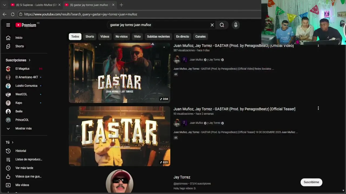Click the YouTube Premium logo
The width and height of the screenshot is (346, 194).
[26, 25]
